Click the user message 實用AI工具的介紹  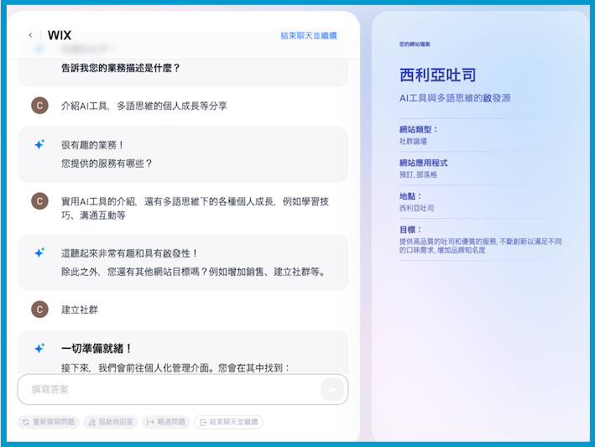[195, 208]
